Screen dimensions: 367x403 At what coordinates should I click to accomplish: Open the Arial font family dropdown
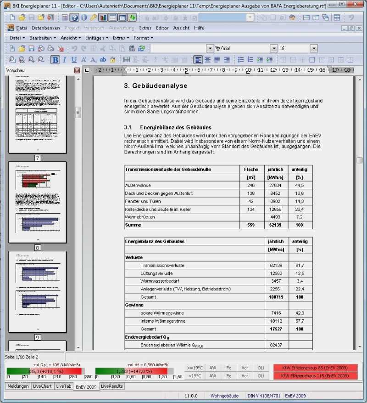(275, 48)
